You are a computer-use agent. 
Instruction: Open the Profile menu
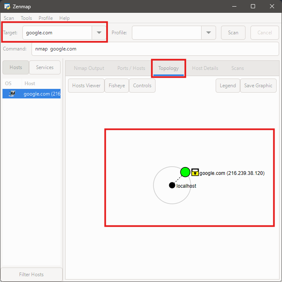click(x=46, y=18)
